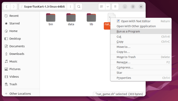178x101 pixels.
Task: Open the hamburger main menu
Action: pos(115,7)
